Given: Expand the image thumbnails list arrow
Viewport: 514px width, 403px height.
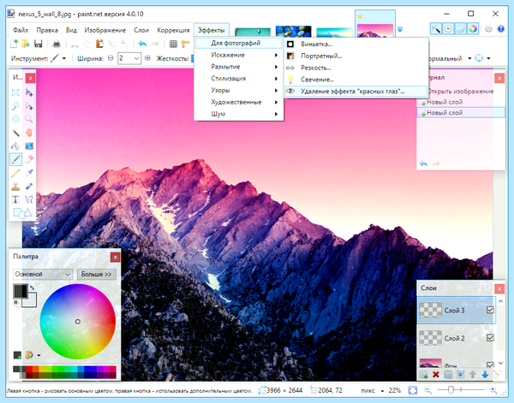Looking at the screenshot, I should (x=400, y=29).
